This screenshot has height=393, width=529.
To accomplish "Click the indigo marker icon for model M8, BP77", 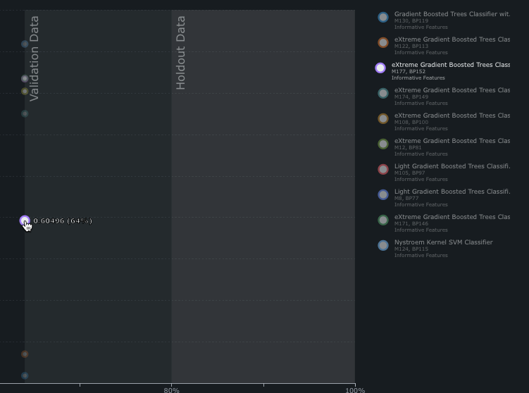I will [382, 195].
